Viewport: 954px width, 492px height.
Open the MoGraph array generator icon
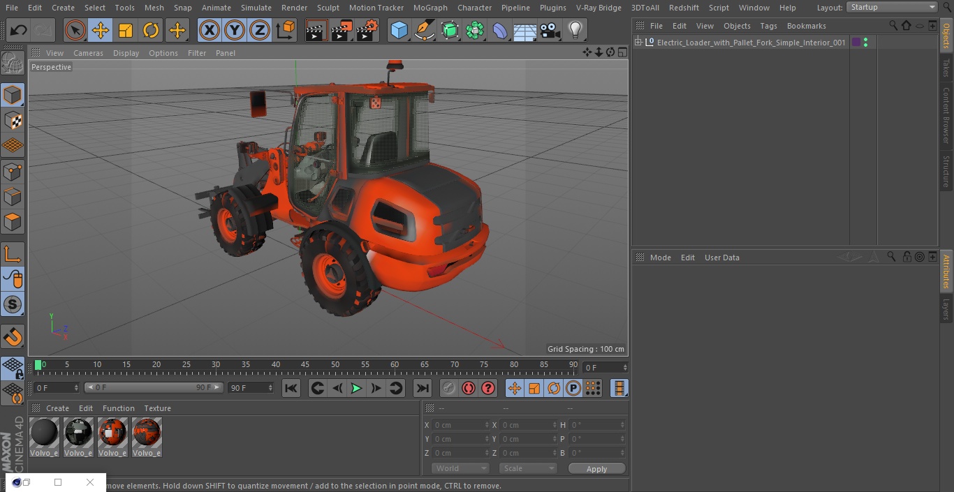point(475,30)
